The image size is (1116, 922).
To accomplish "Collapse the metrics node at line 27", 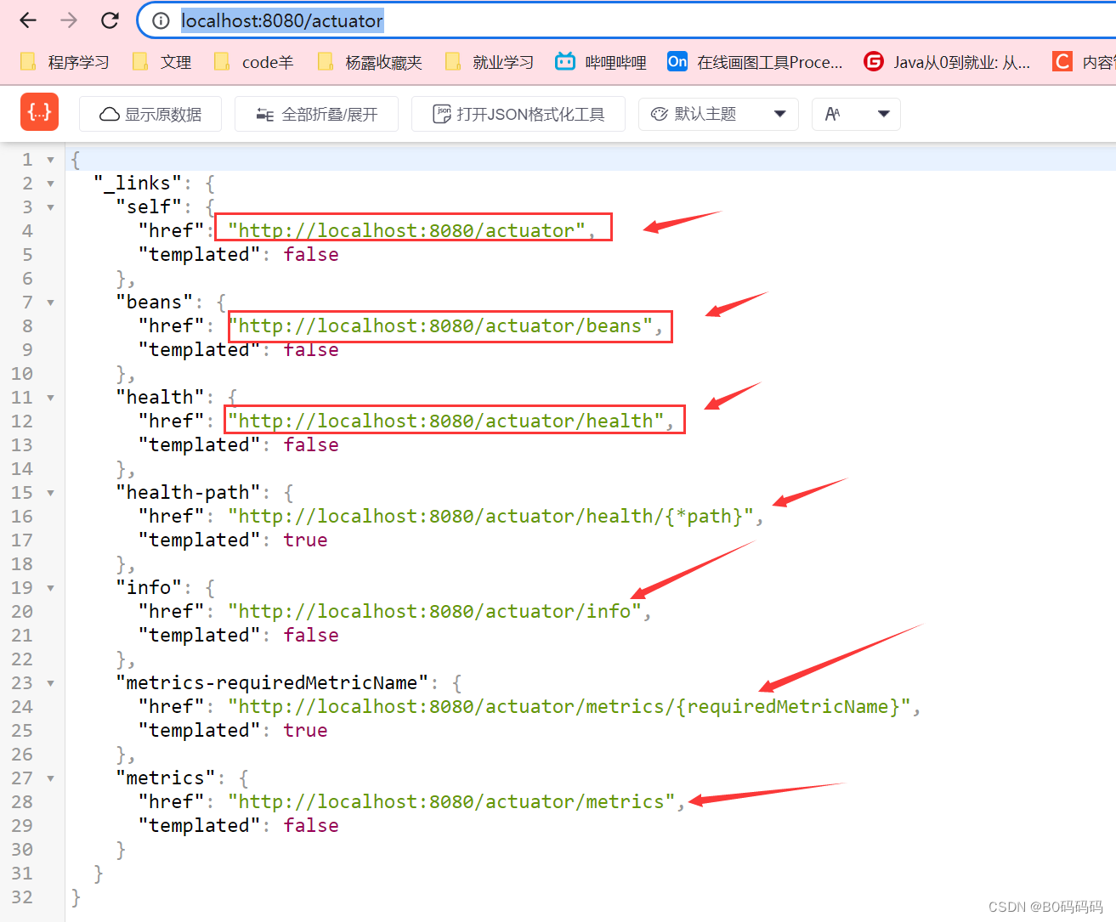I will pyautogui.click(x=50, y=778).
